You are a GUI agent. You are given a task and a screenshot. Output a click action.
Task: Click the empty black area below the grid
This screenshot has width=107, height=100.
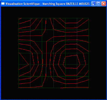53,93
